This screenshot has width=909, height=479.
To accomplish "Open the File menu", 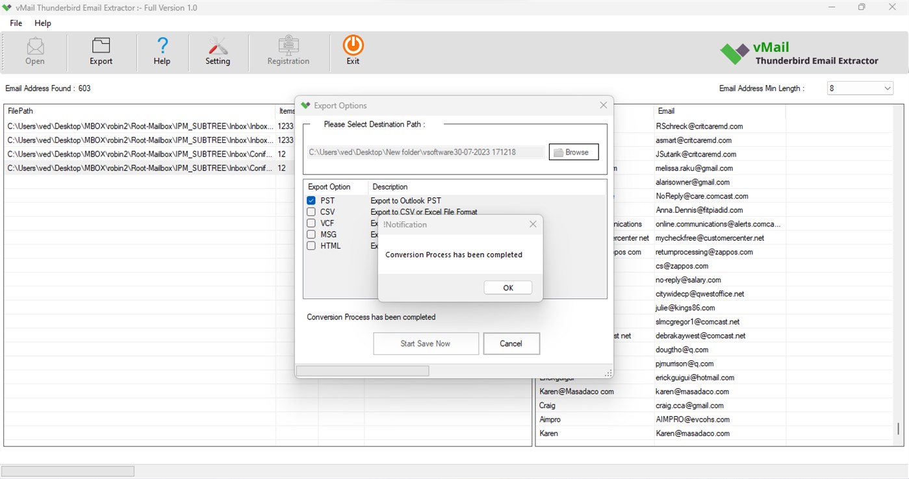I will 15,23.
